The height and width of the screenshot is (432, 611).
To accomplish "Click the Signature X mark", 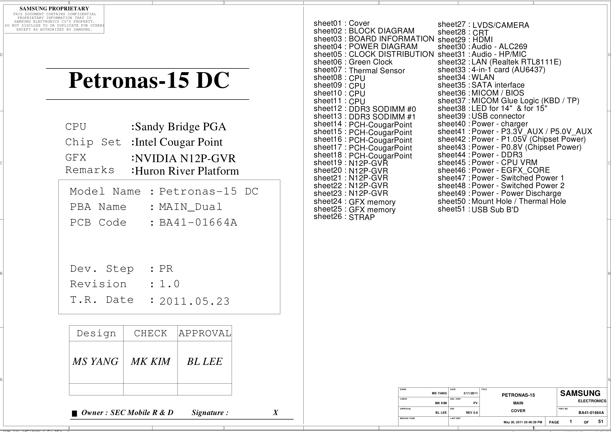I will click(275, 413).
